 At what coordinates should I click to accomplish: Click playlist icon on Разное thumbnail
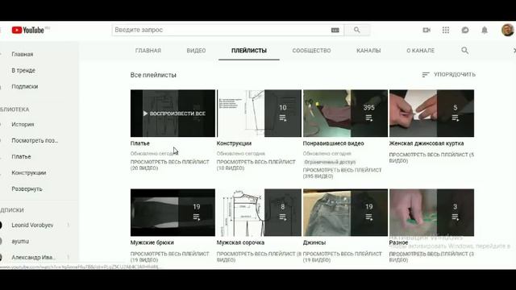point(455,217)
